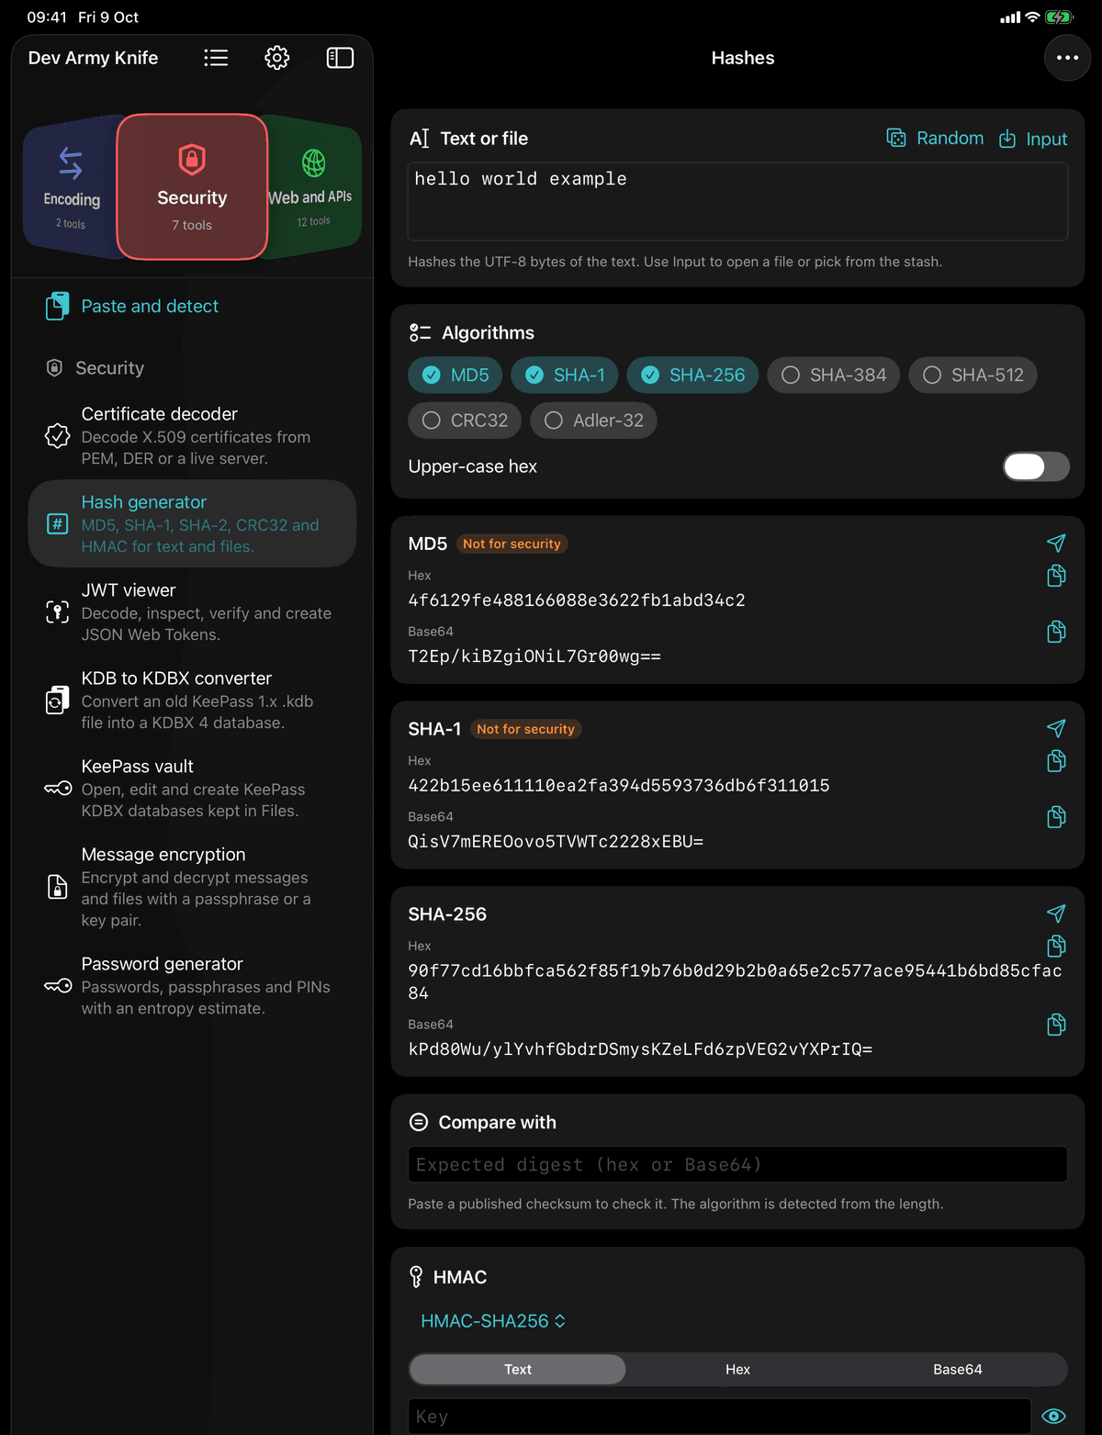Toggle the sidebar panel icon
The image size is (1102, 1435).
tap(340, 58)
